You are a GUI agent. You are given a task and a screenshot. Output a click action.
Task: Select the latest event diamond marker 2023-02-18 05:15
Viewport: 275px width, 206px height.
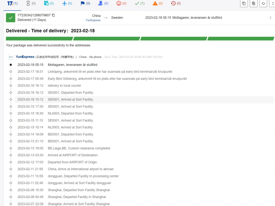[x=11, y=65]
